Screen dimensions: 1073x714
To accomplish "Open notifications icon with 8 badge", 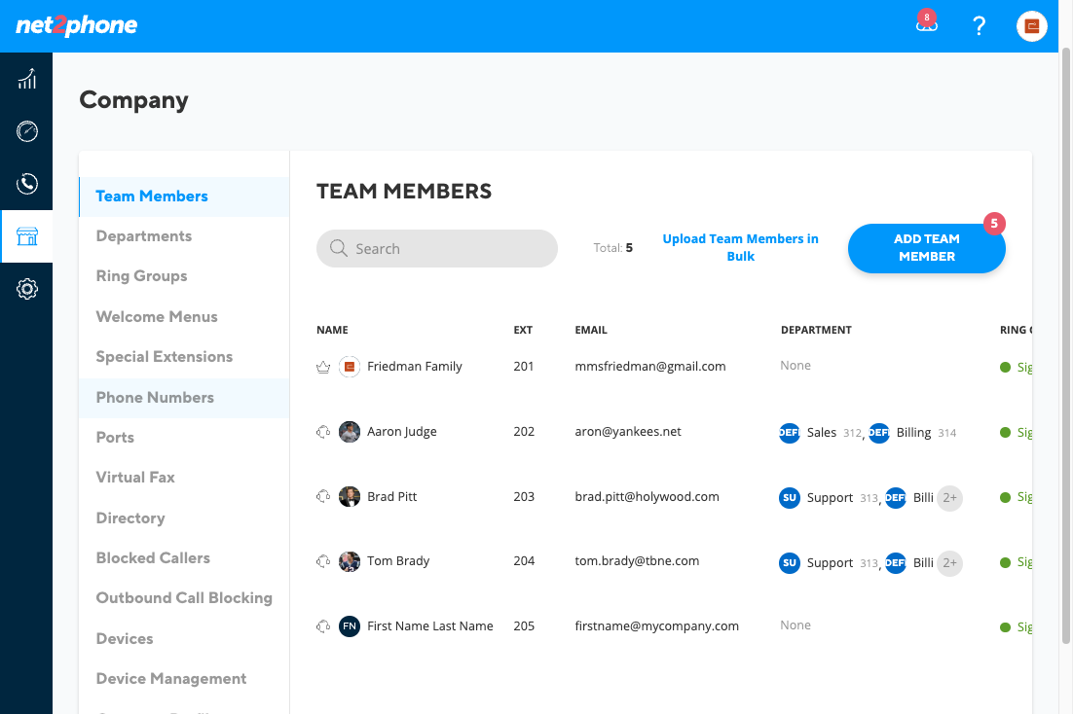I will (x=927, y=23).
